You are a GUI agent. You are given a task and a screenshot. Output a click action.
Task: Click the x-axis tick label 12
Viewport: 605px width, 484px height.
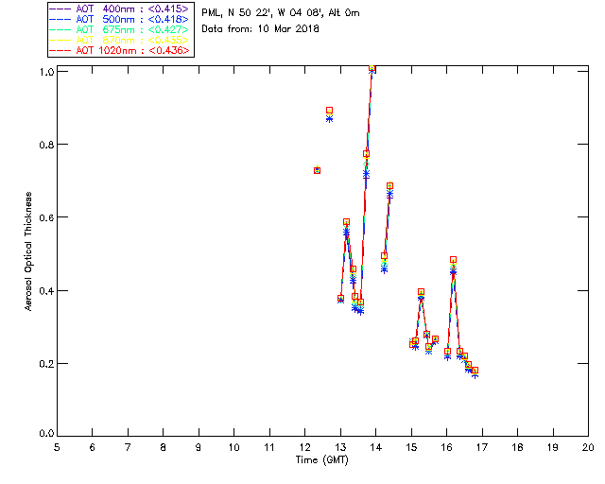click(304, 448)
